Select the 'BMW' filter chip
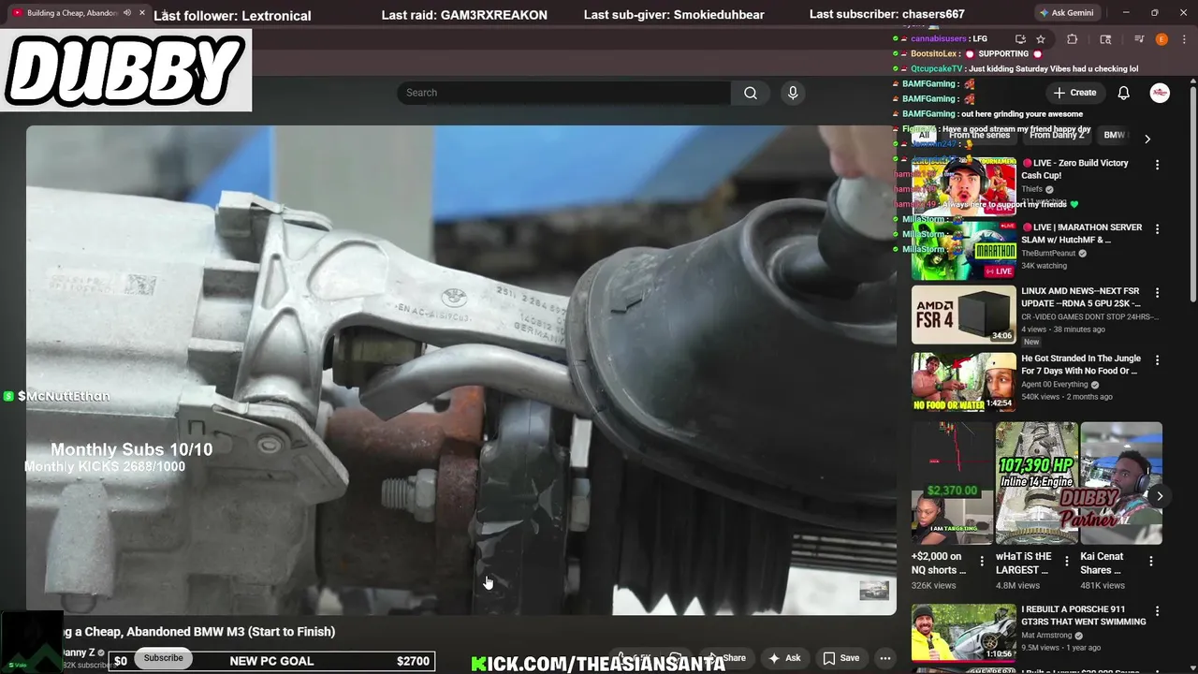Viewport: 1198px width, 674px height. (1114, 135)
